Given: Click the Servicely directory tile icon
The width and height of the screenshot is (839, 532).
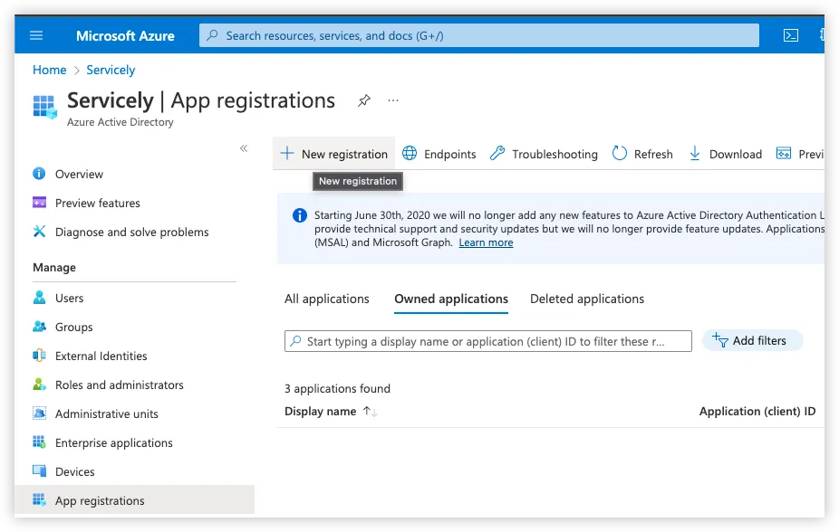Looking at the screenshot, I should [45, 107].
